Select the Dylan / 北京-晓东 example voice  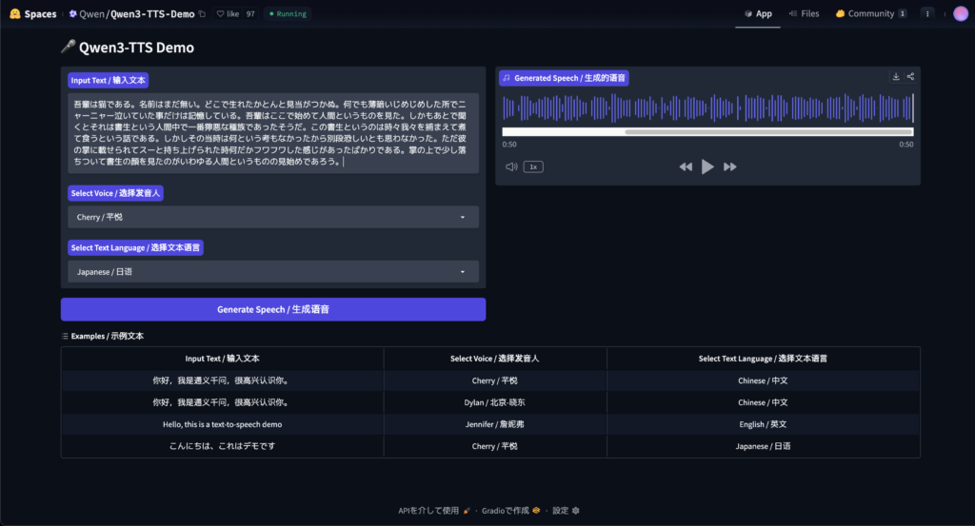tap(494, 402)
